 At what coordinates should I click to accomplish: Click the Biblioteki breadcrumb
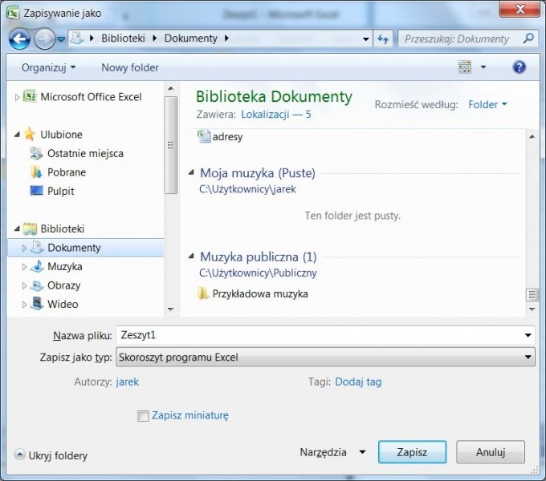point(123,38)
